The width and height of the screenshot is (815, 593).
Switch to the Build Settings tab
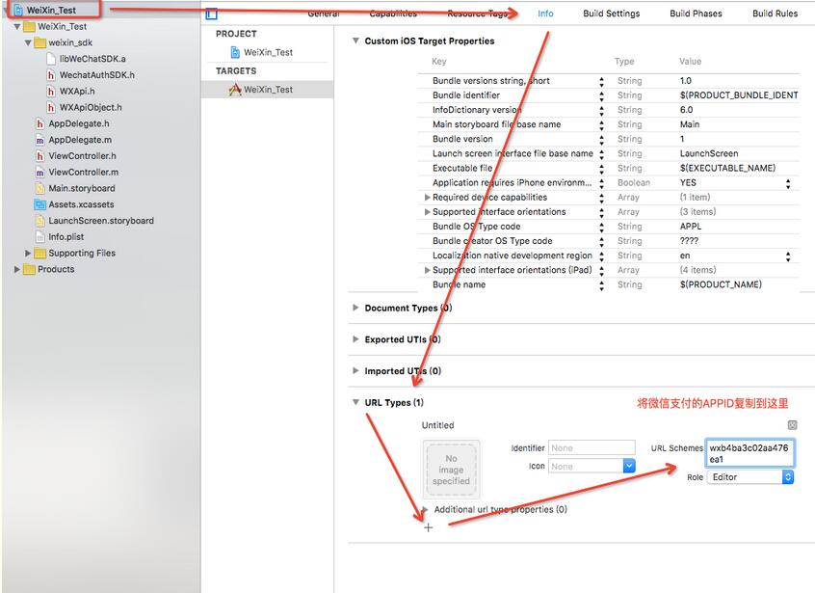[611, 13]
